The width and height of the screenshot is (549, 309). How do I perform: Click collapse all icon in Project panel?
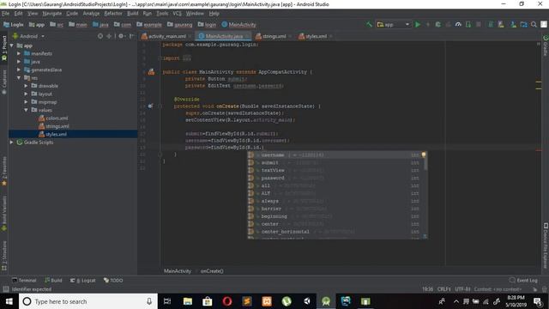[x=109, y=36]
